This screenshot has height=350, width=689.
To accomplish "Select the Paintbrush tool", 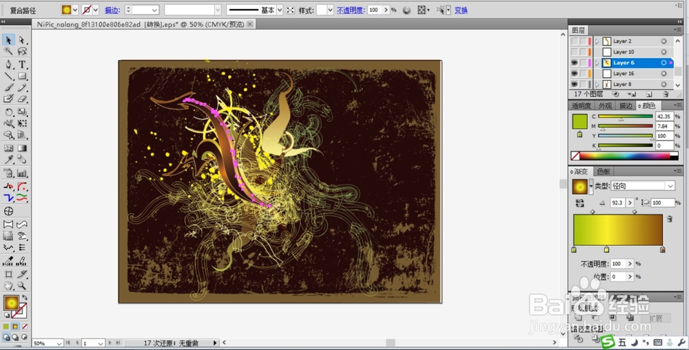I will pyautogui.click(x=8, y=87).
